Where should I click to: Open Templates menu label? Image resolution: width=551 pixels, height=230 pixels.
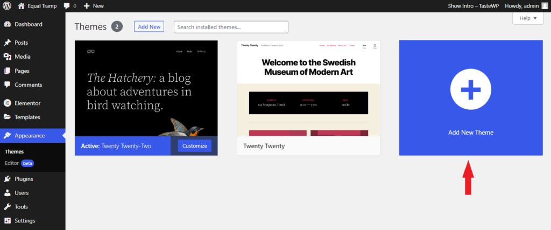(27, 117)
